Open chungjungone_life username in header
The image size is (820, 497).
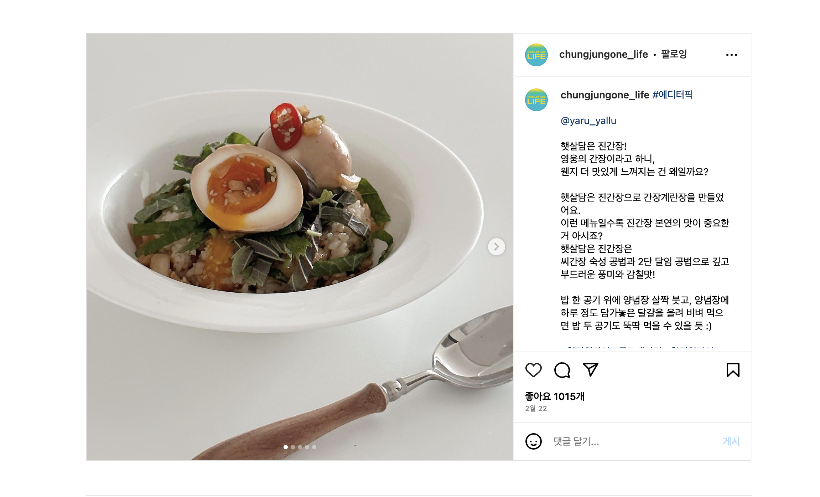(603, 54)
